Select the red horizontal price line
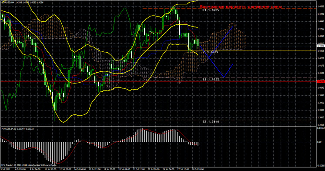 tap(158, 82)
